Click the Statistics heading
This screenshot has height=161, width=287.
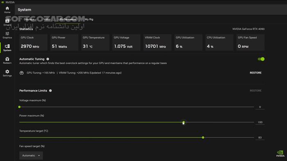pyautogui.click(x=26, y=29)
